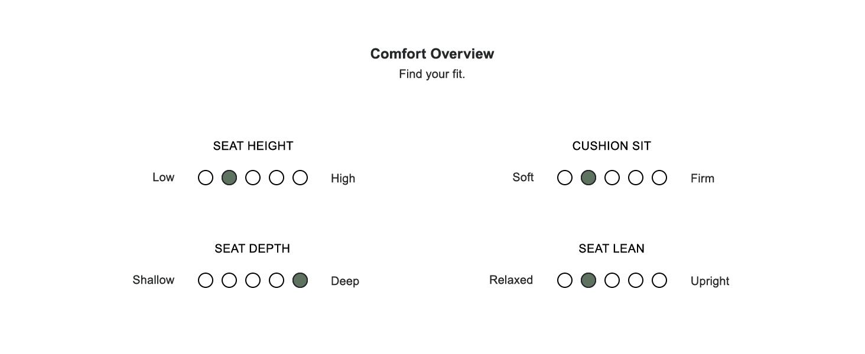Select the Seat Depth circle nearest Shallow
The height and width of the screenshot is (354, 865).
(206, 280)
